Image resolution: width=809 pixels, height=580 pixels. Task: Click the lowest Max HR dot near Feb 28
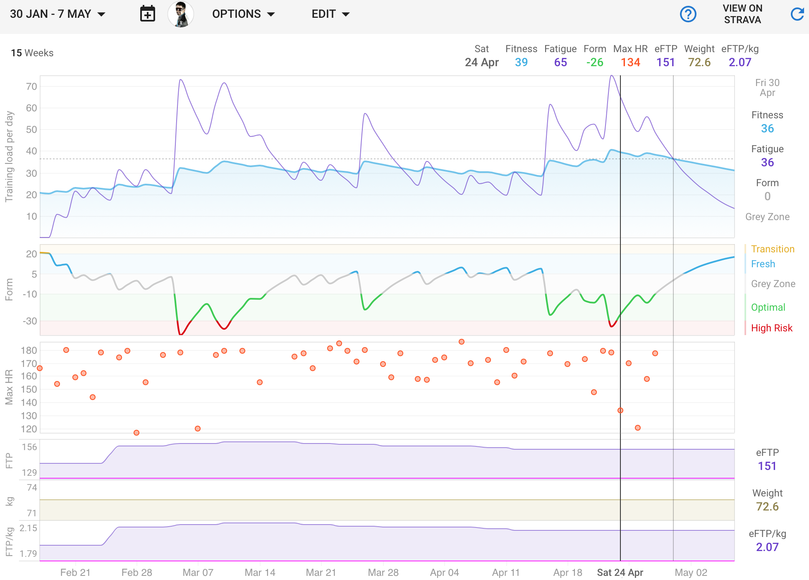click(x=136, y=433)
